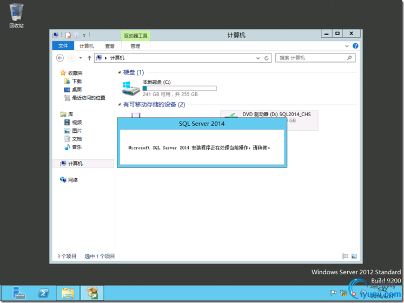Go back with the back arrow button
404x303 pixels.
pos(60,58)
